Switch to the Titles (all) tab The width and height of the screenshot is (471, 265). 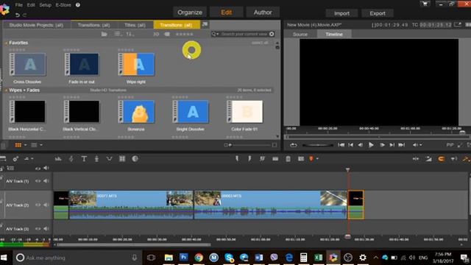[x=135, y=25]
